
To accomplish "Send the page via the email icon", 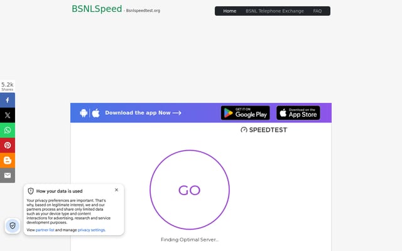I will click(8, 176).
